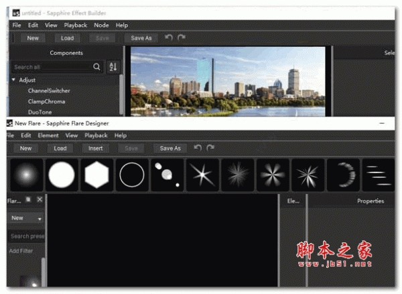This screenshot has height=294, width=402.
Task: Click the Add Filter link
Action: tap(21, 251)
